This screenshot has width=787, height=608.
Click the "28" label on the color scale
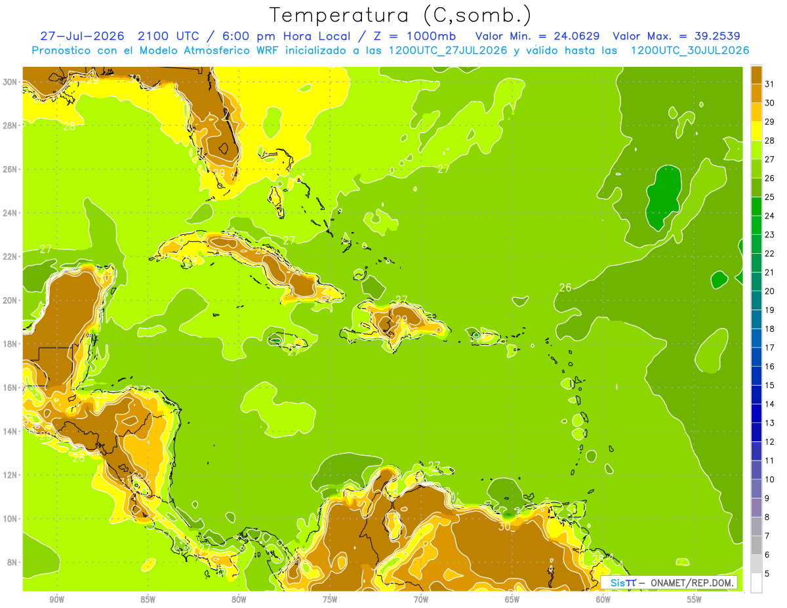pyautogui.click(x=770, y=140)
